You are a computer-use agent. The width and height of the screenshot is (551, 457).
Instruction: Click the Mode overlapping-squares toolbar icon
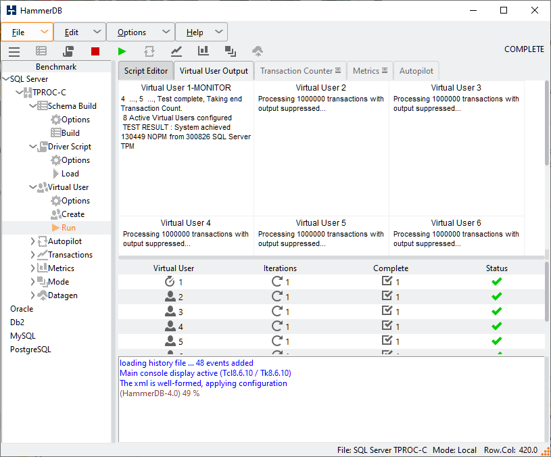click(x=230, y=51)
